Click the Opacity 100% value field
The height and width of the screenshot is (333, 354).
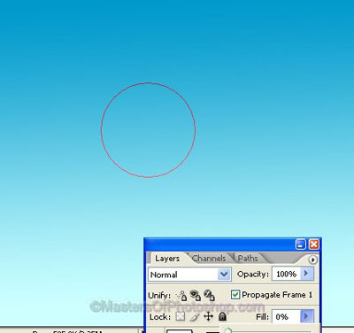click(286, 274)
